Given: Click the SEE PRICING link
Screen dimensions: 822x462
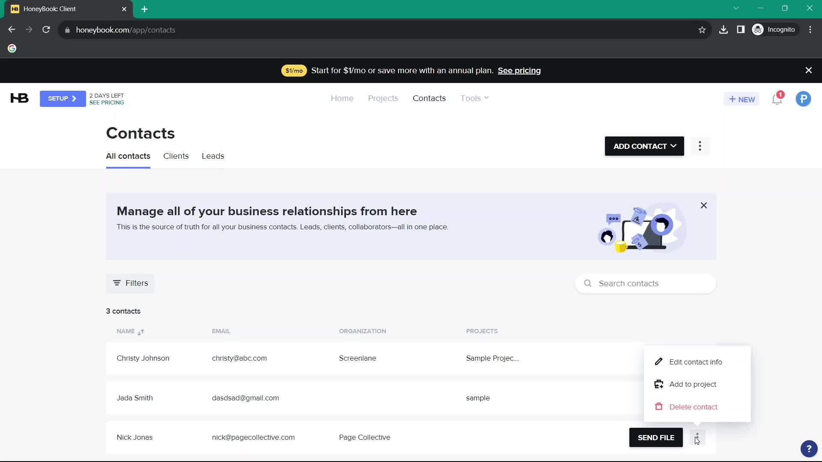Looking at the screenshot, I should [107, 103].
